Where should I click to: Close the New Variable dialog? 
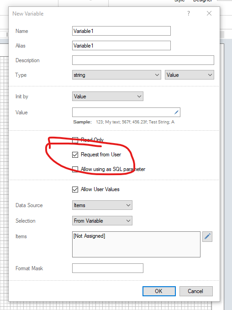209,13
